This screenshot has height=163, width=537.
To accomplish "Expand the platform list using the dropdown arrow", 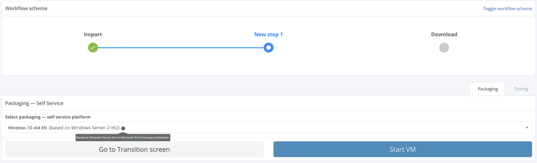I will pyautogui.click(x=527, y=128).
